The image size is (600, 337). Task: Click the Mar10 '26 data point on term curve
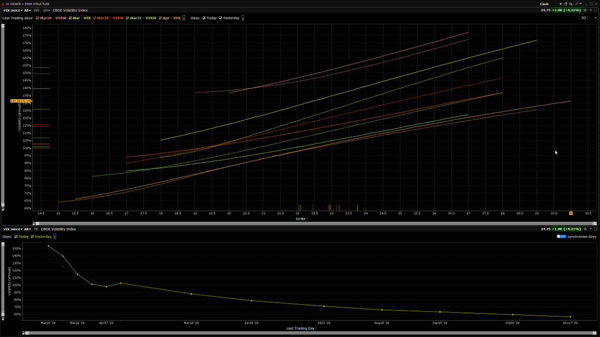[48, 246]
